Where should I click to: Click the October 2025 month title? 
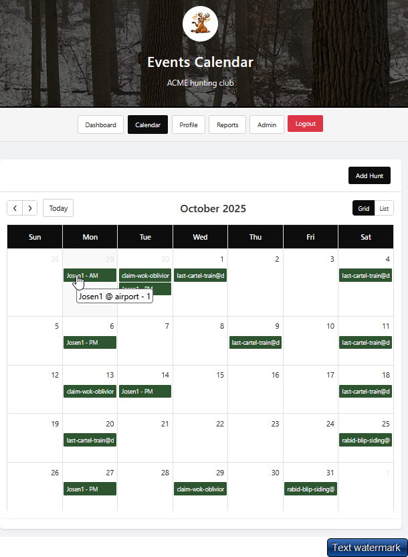pyautogui.click(x=213, y=208)
